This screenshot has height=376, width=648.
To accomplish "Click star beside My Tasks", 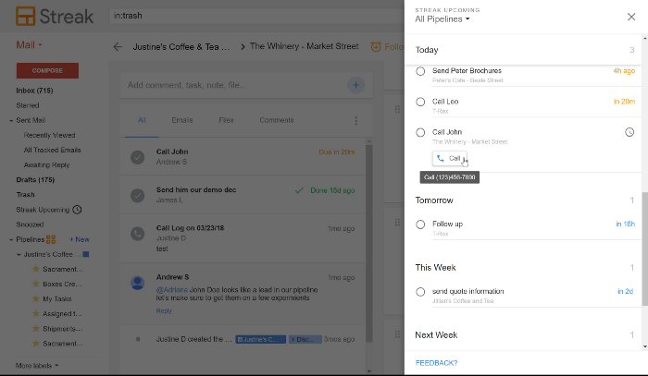I will [x=36, y=299].
